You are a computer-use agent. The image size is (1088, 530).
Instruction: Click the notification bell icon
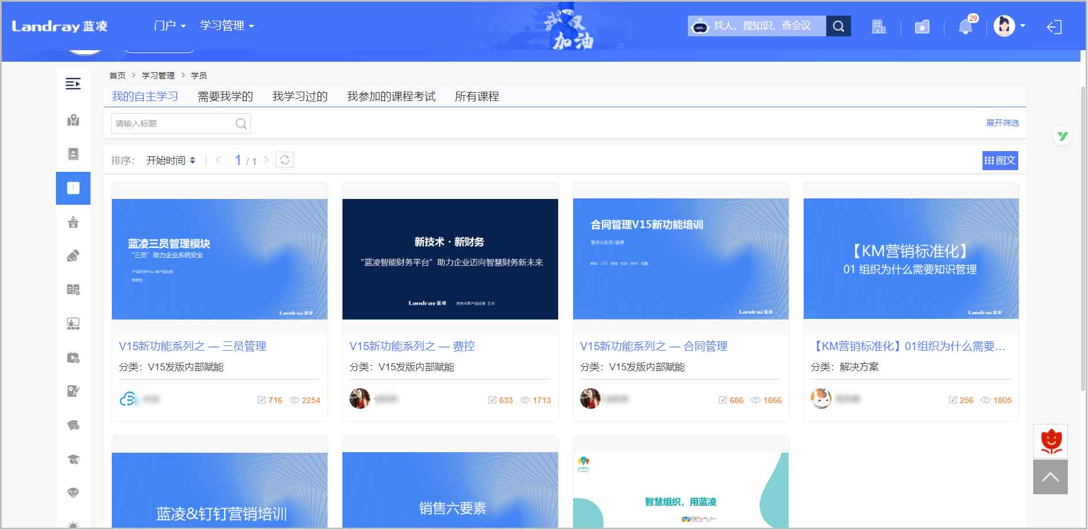[x=965, y=27]
